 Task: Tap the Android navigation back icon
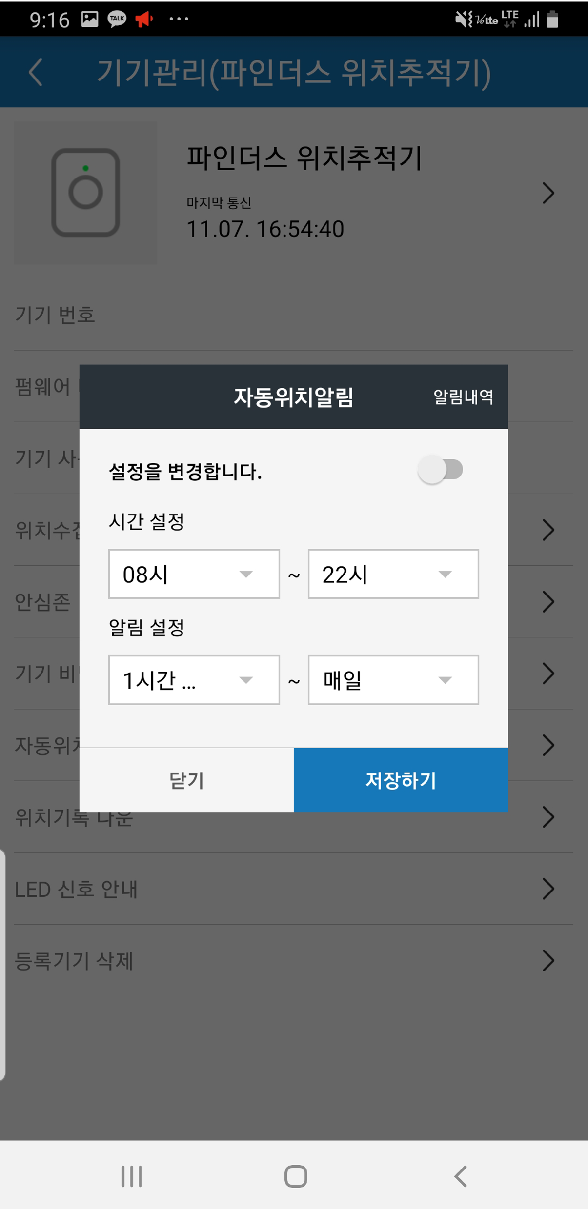[460, 1176]
